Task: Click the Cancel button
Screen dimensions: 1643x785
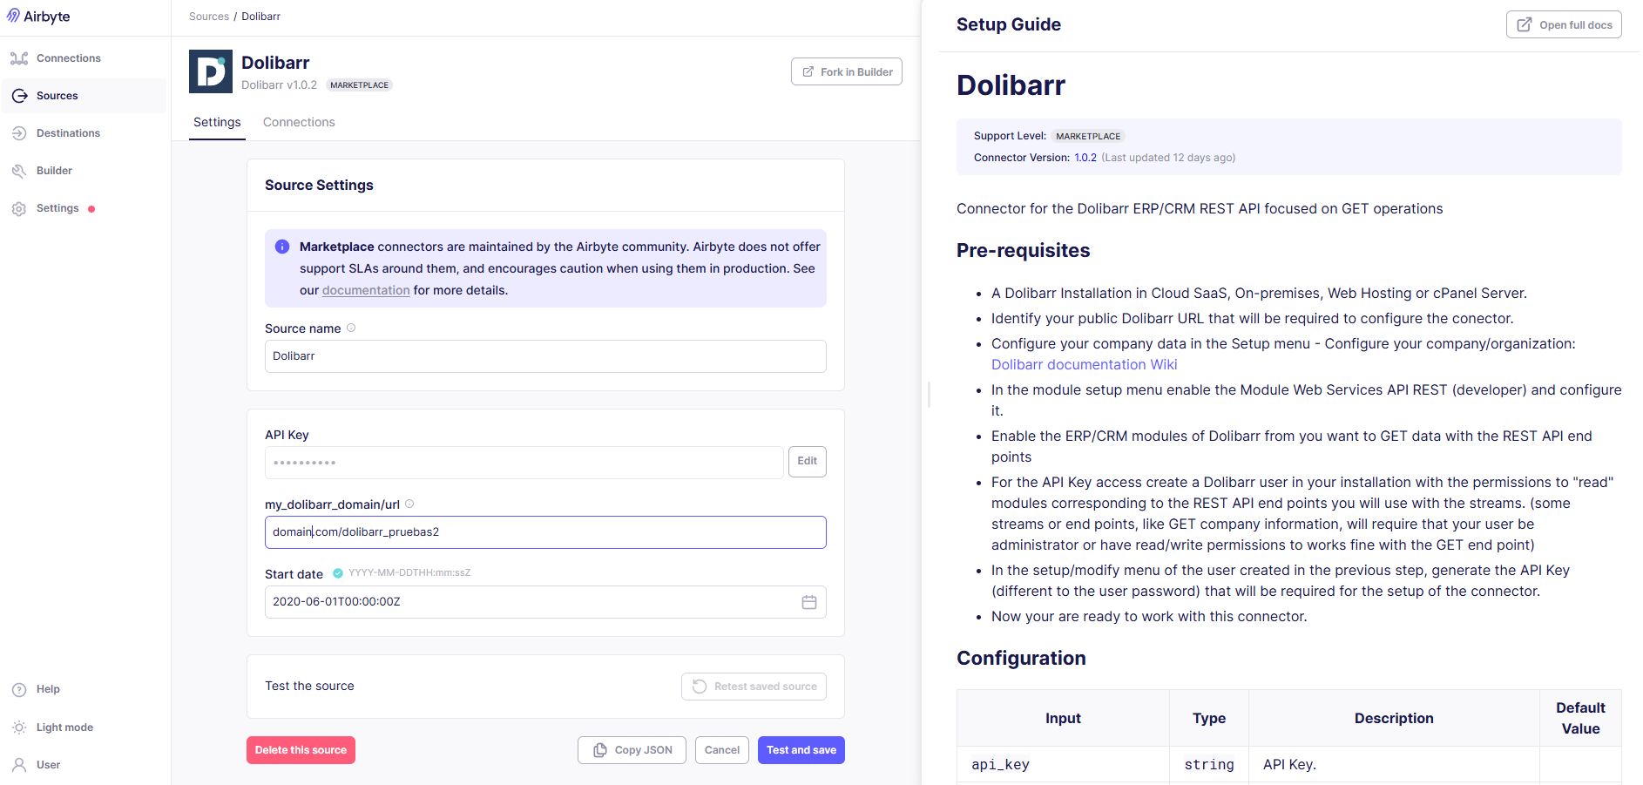Action: click(722, 750)
